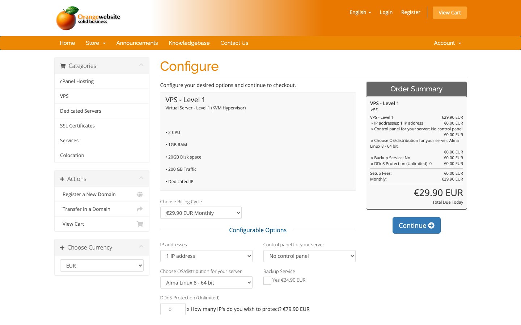
Task: Click the €29.90 EUR total due amount
Action: click(439, 193)
